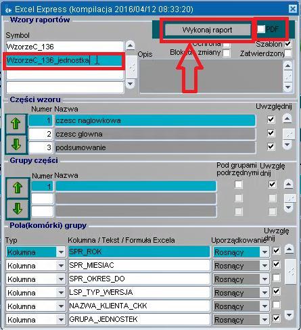The width and height of the screenshot is (301, 330).
Task: Click Wykonaj raport button
Action: (208, 30)
